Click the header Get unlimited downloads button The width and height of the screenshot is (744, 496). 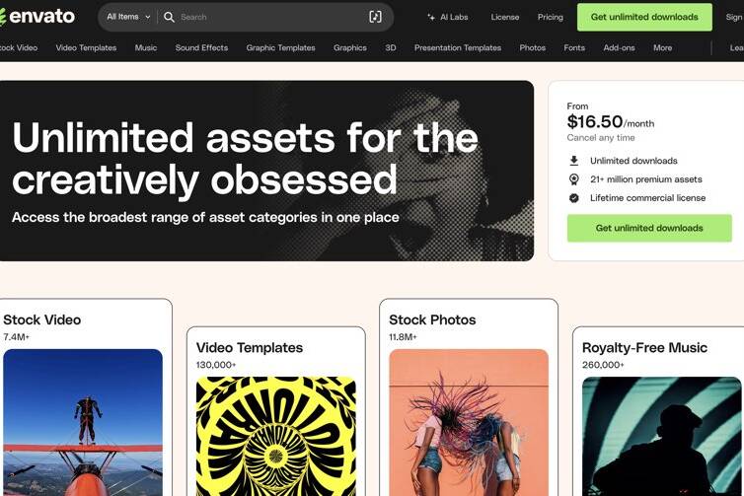pyautogui.click(x=644, y=17)
